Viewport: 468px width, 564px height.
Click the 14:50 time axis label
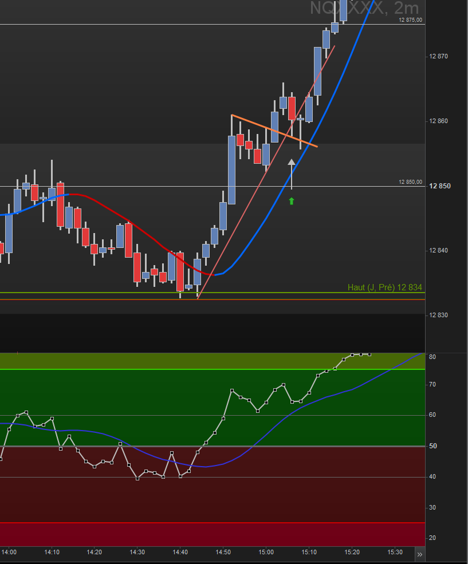[x=223, y=553]
